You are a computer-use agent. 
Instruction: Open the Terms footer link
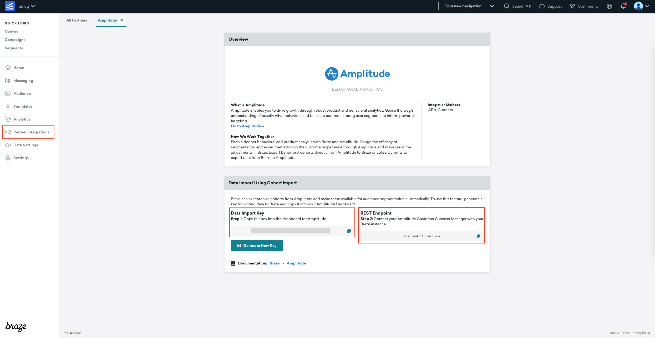click(625, 333)
